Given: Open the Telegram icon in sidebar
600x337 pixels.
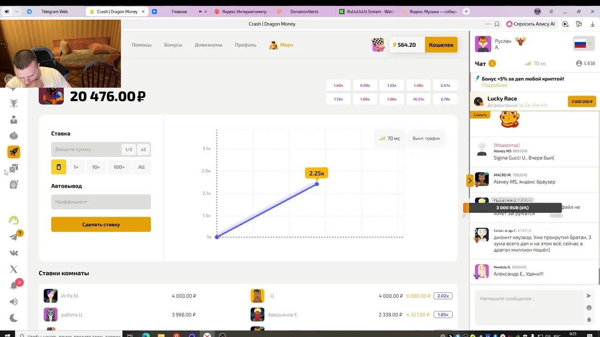Looking at the screenshot, I should pos(14,237).
